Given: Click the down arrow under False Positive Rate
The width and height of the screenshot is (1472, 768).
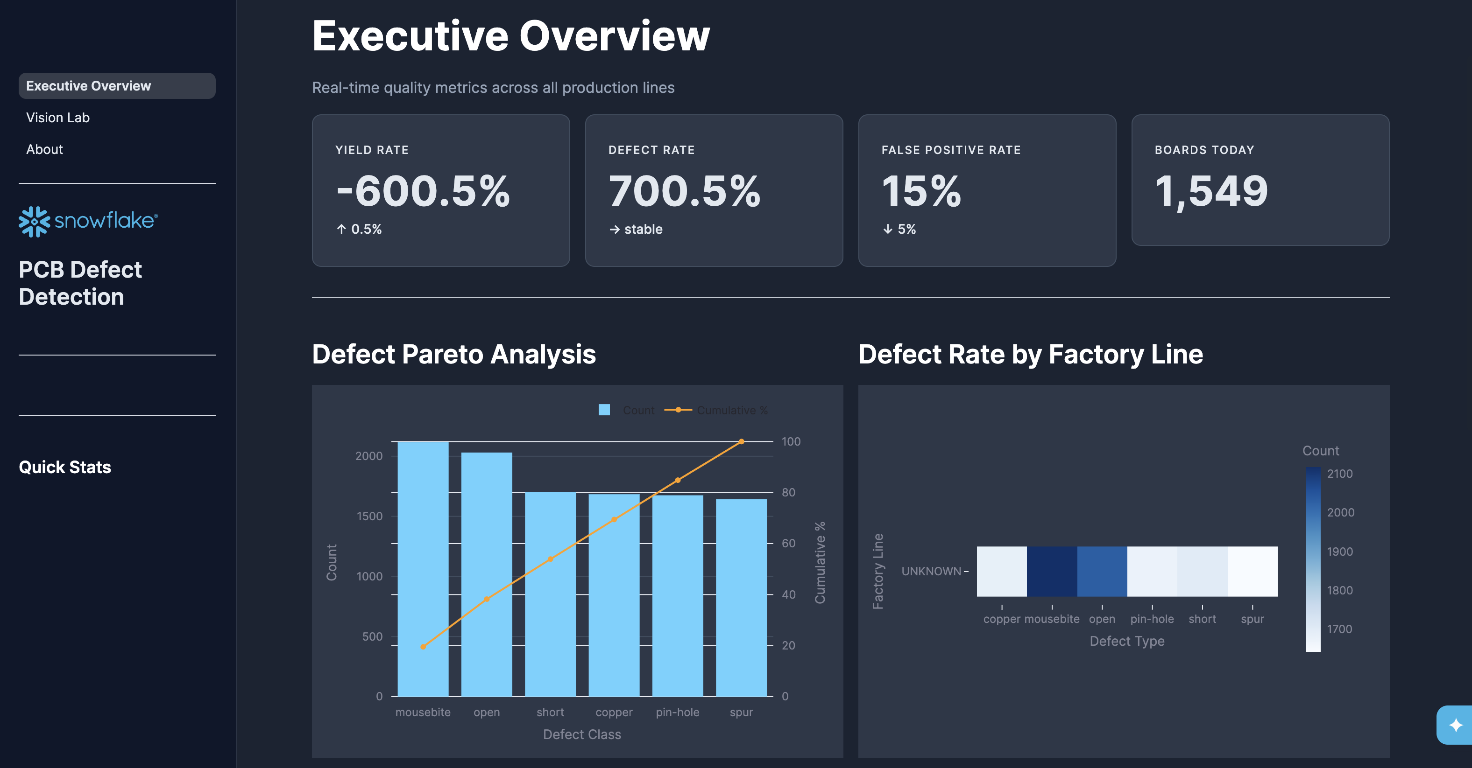Looking at the screenshot, I should [x=887, y=229].
